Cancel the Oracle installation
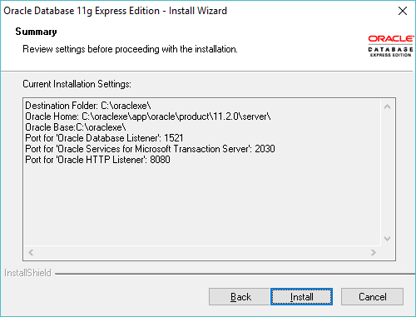 click(372, 297)
